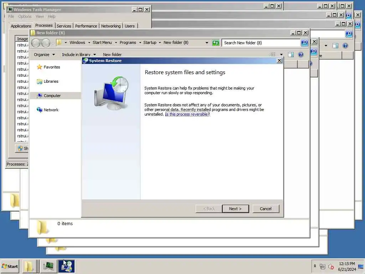This screenshot has width=365, height=274.
Task: Switch to Processes tab in Task Manager
Action: (44, 25)
